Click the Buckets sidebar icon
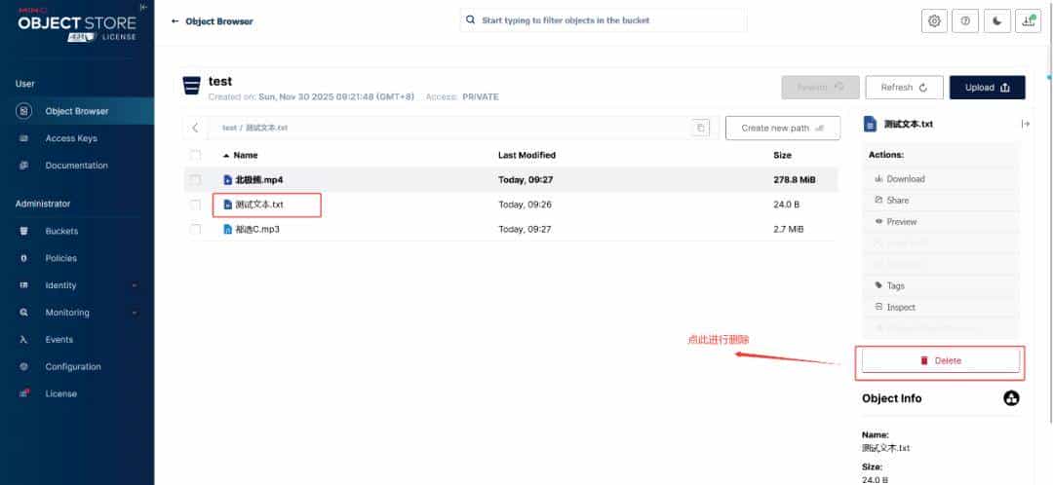The image size is (1053, 485). pos(24,231)
